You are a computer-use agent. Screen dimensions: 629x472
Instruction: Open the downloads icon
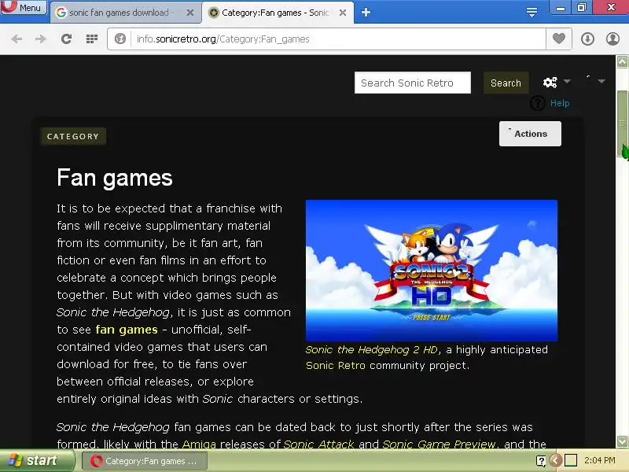587,39
